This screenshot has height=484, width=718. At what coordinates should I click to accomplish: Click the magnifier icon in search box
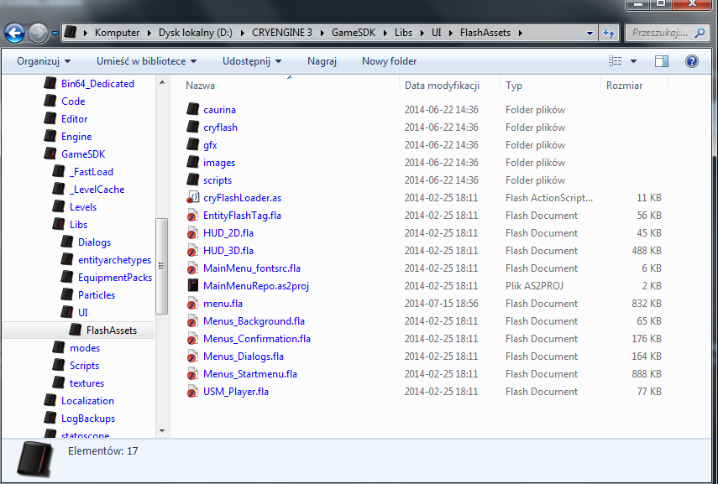(700, 33)
